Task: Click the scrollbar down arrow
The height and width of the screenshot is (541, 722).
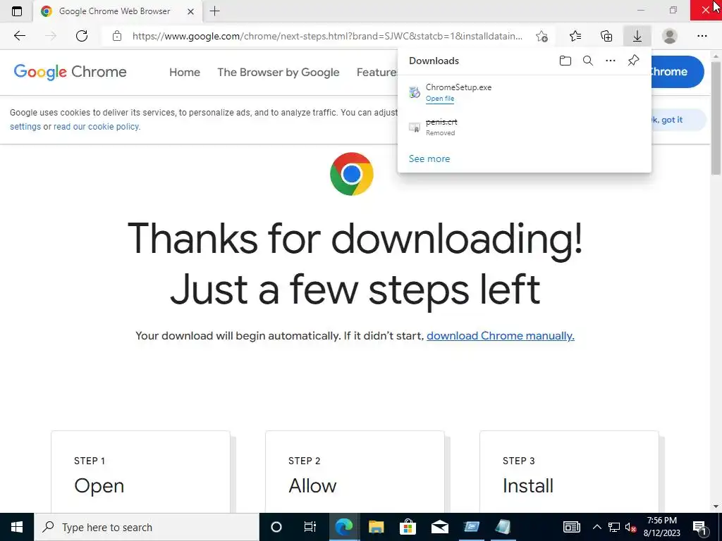Action: pos(716,506)
